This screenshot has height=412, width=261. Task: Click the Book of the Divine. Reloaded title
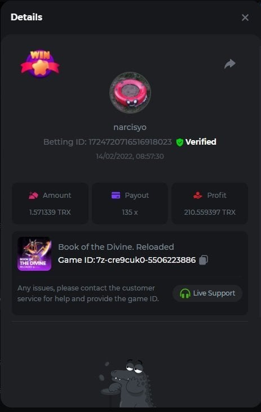[116, 247]
